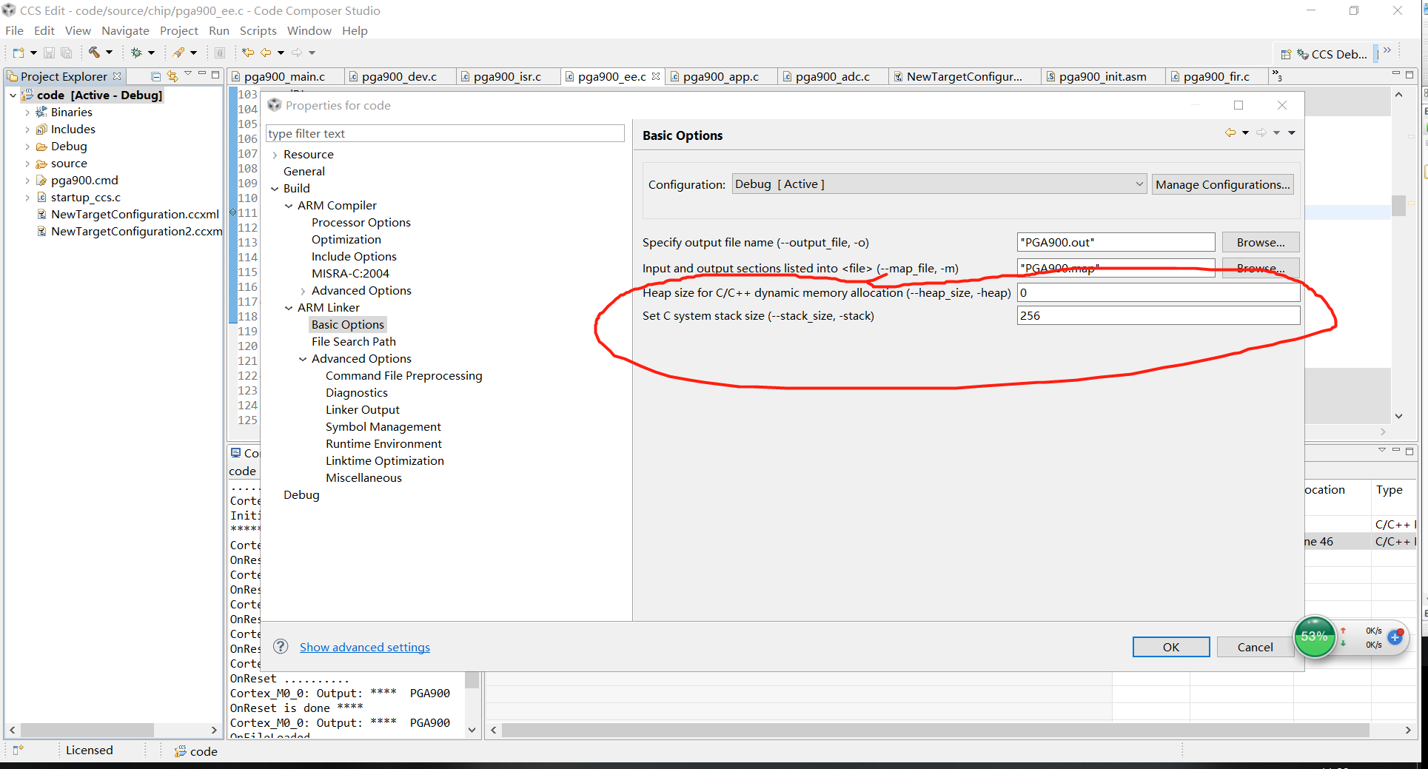The width and height of the screenshot is (1428, 769).
Task: Click the green 53% progress indicator
Action: coord(1315,637)
